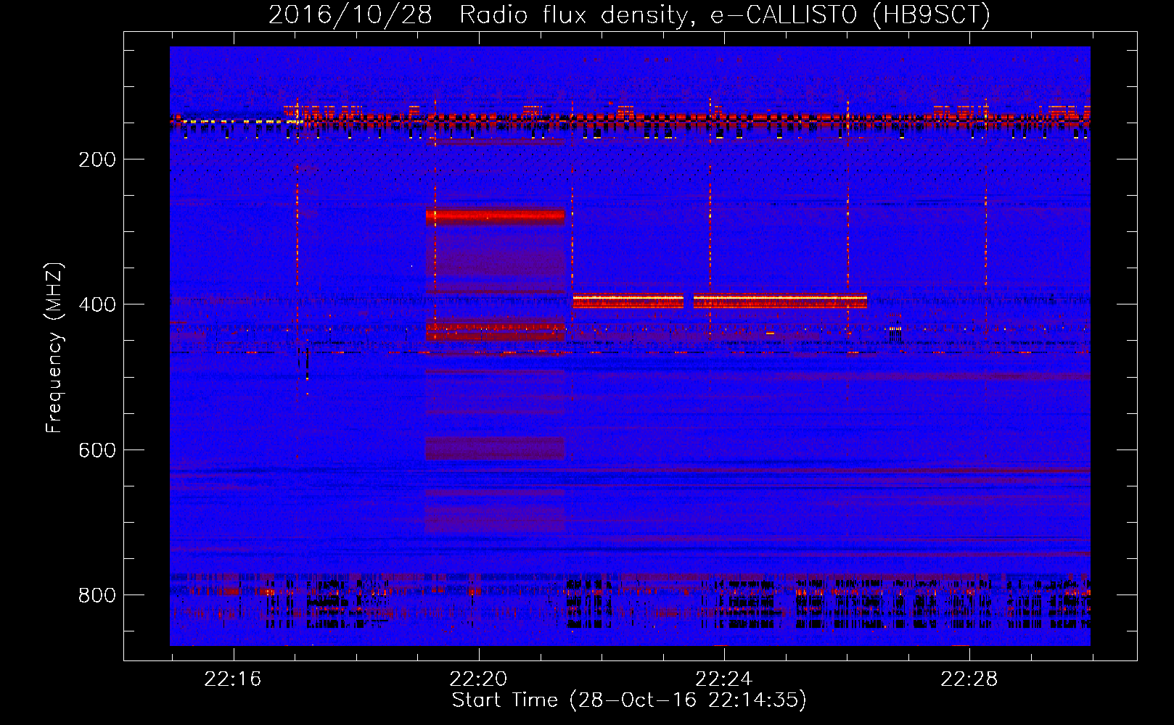Select the 800 frequency tick label
The width and height of the screenshot is (1174, 725).
point(97,595)
